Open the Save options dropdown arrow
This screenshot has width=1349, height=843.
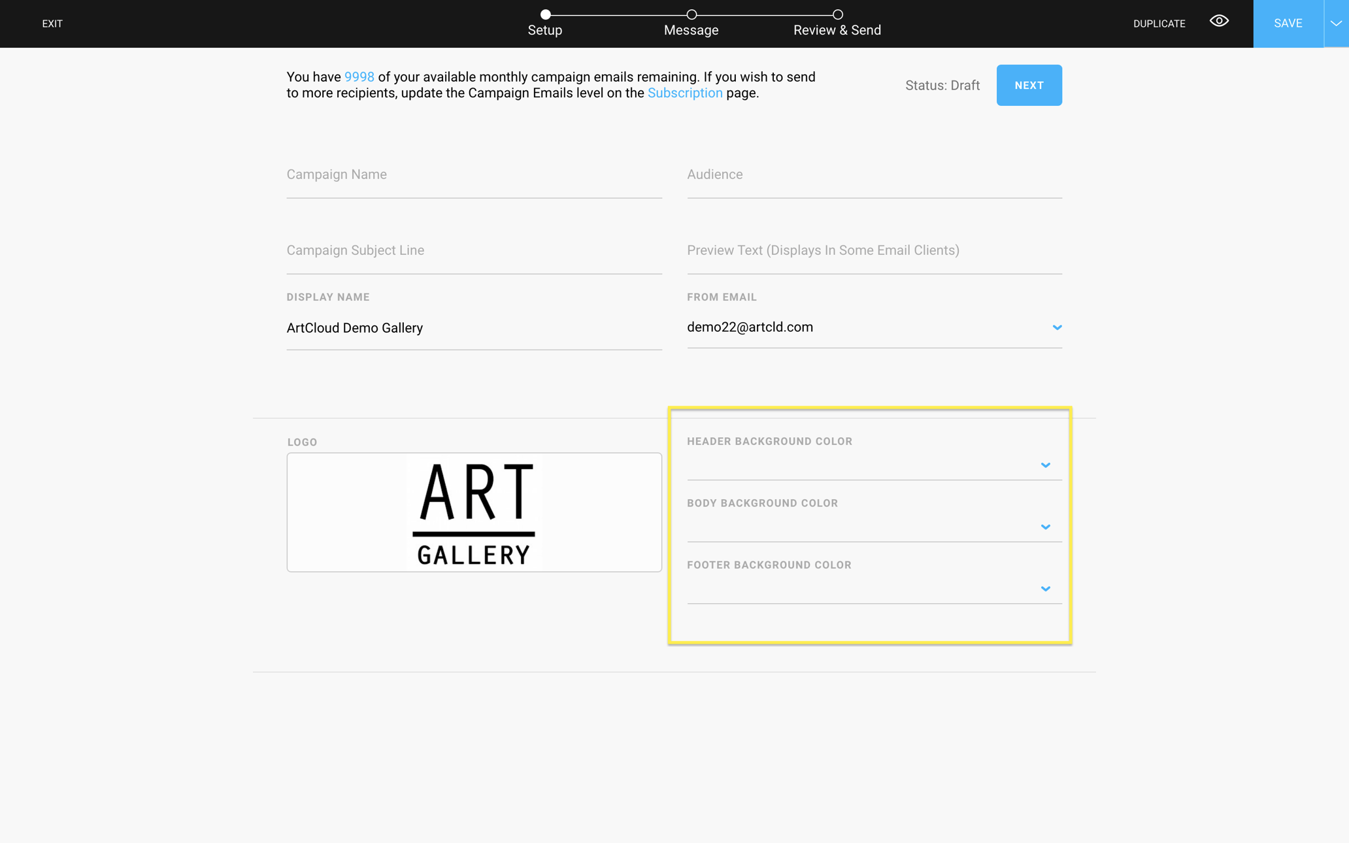[1336, 24]
